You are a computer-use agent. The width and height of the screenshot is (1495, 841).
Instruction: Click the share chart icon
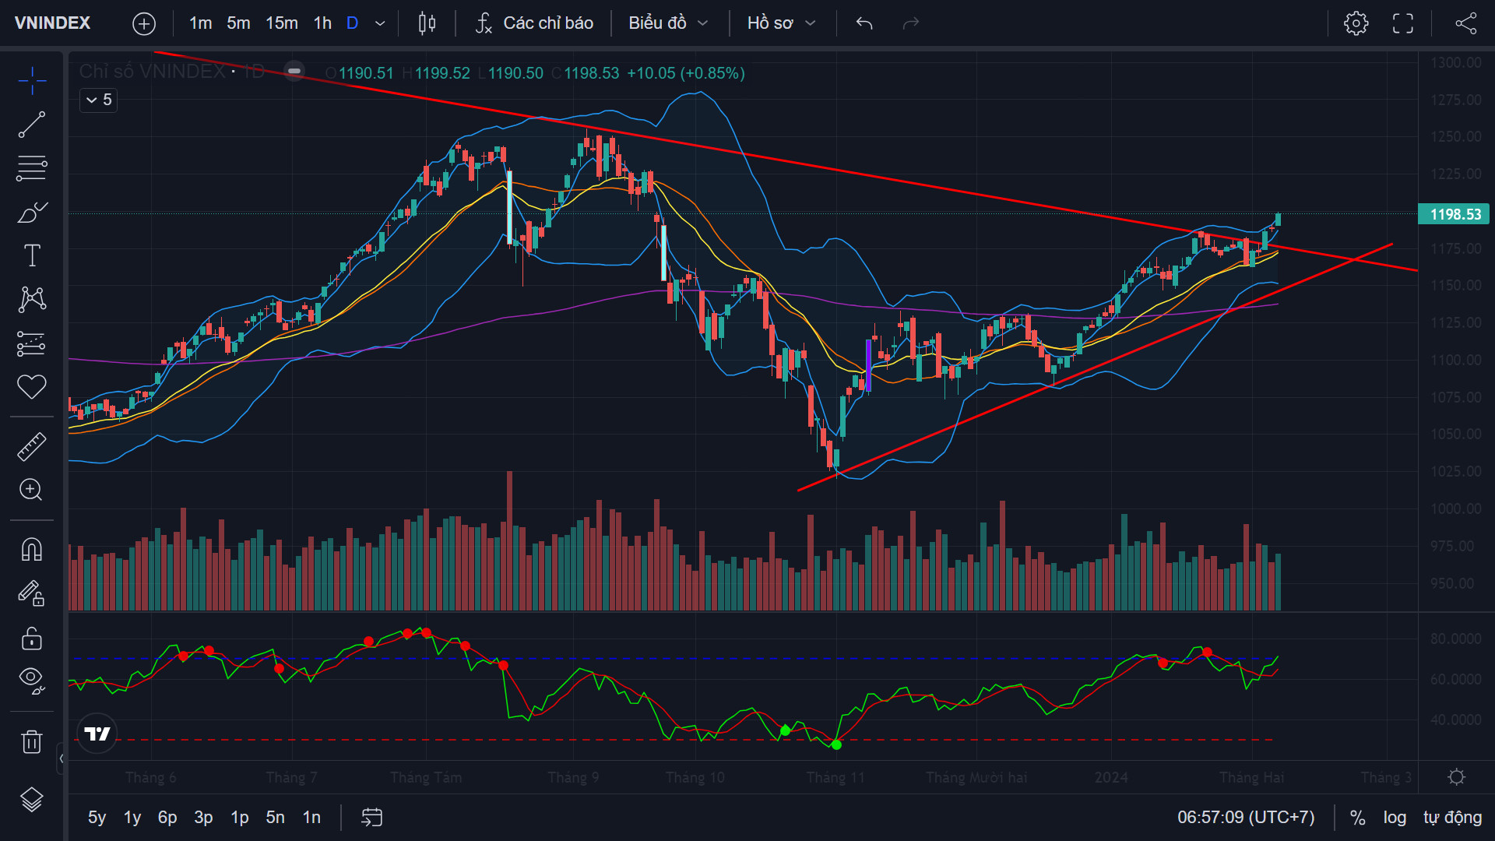[x=1466, y=23]
